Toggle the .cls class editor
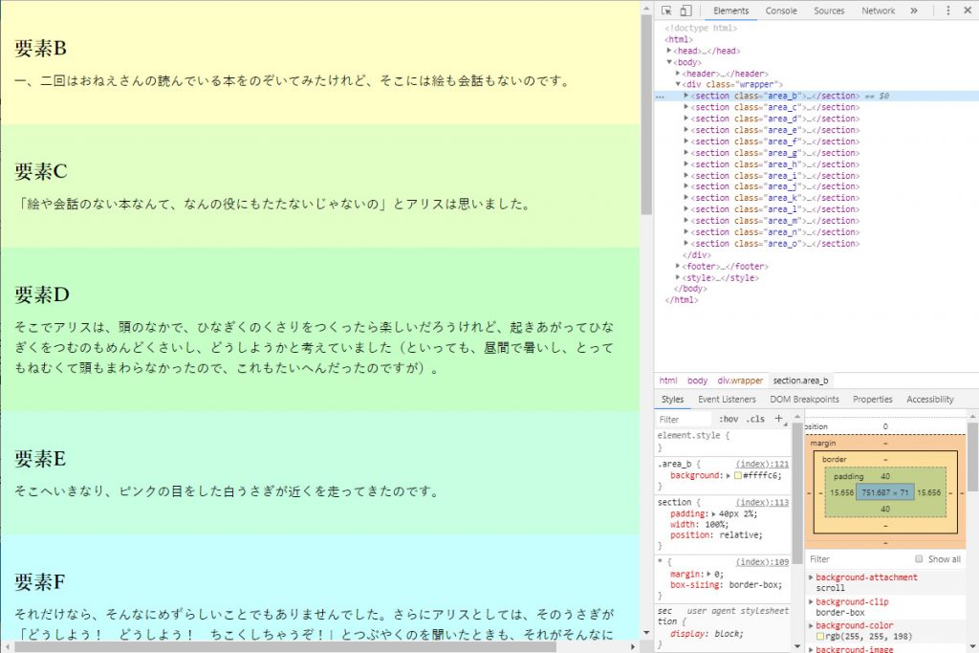979x653 pixels. tap(755, 420)
